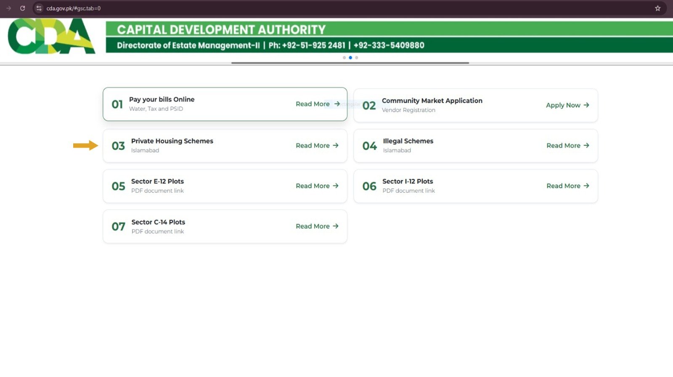Click the horizontal scrollbar below the banner
Image resolution: width=673 pixels, height=377 pixels.
click(350, 63)
